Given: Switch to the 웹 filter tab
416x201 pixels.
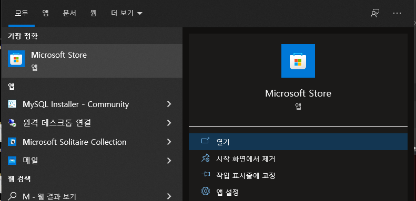Looking at the screenshot, I should tap(94, 13).
